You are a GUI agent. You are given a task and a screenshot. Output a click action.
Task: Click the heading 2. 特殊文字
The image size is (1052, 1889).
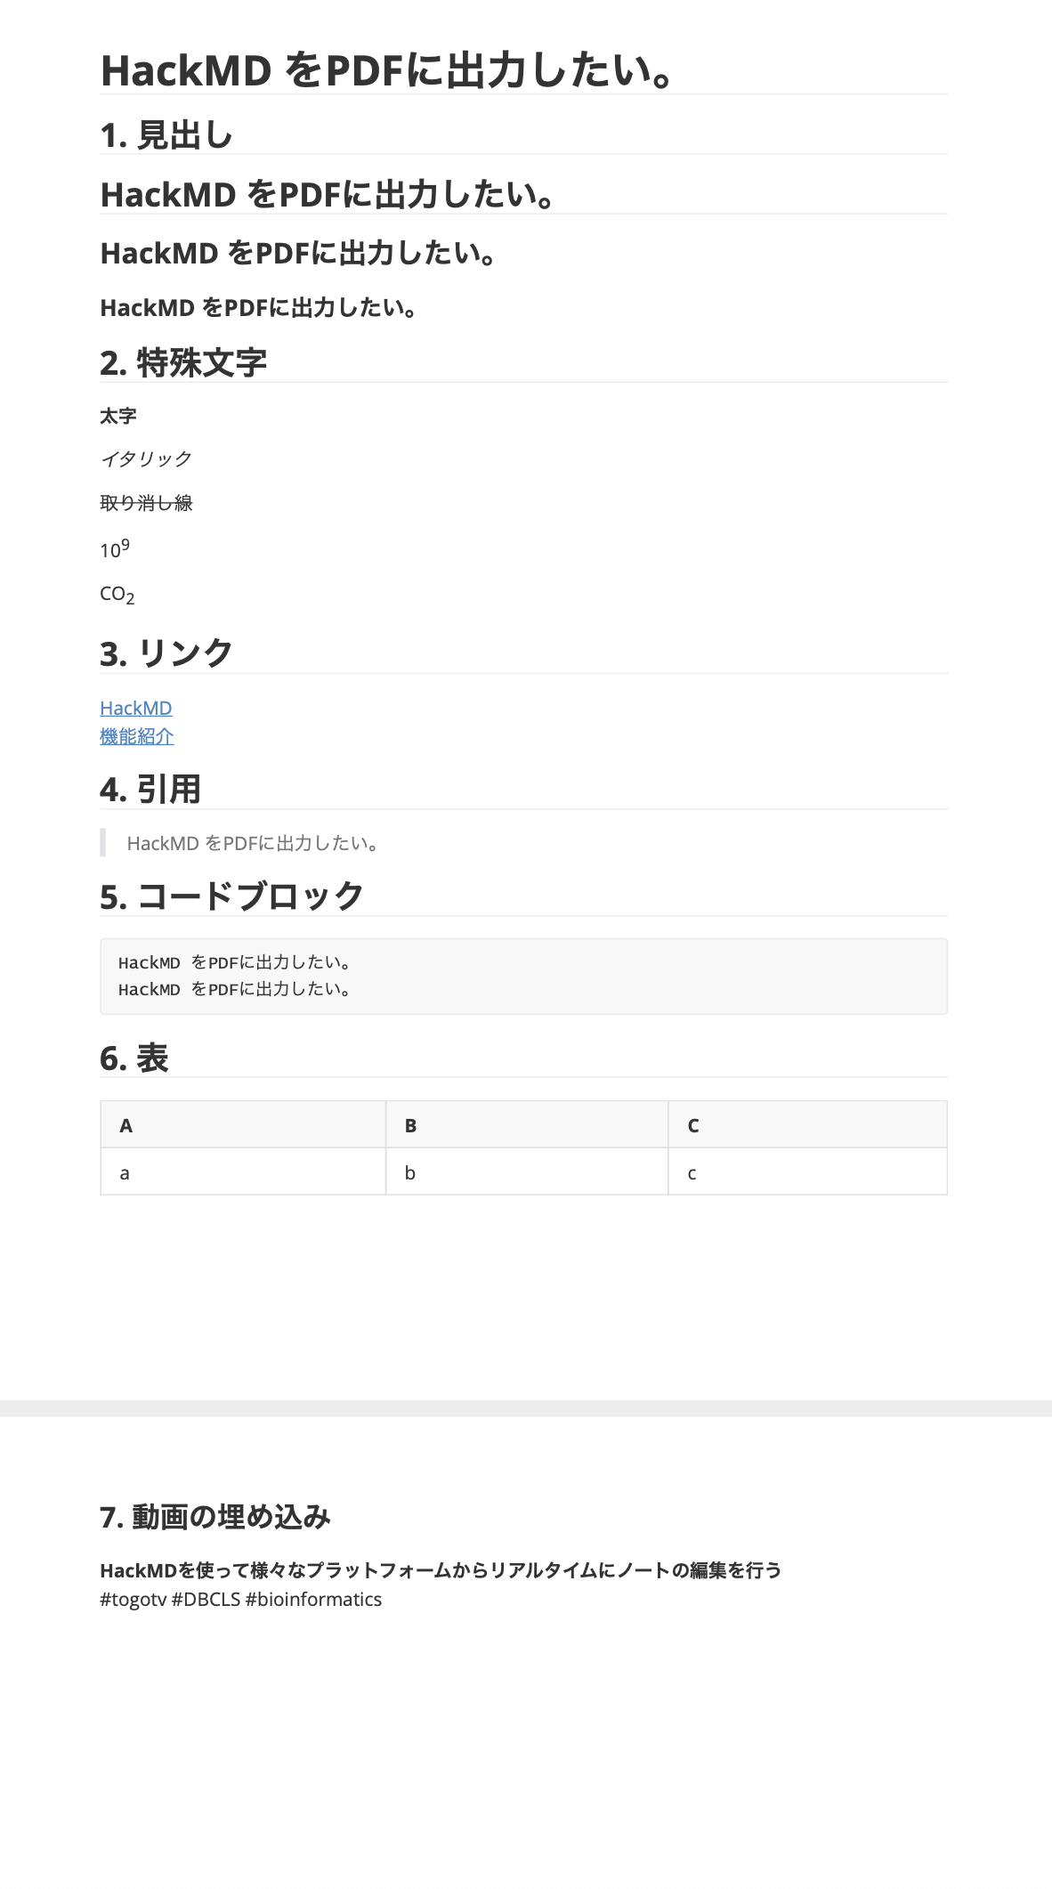tap(183, 362)
